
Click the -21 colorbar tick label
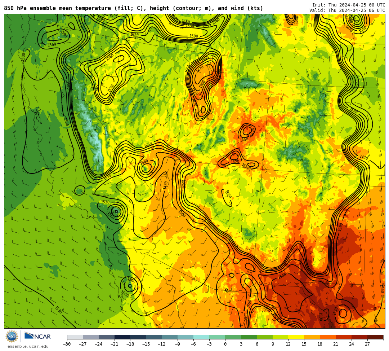115,344
